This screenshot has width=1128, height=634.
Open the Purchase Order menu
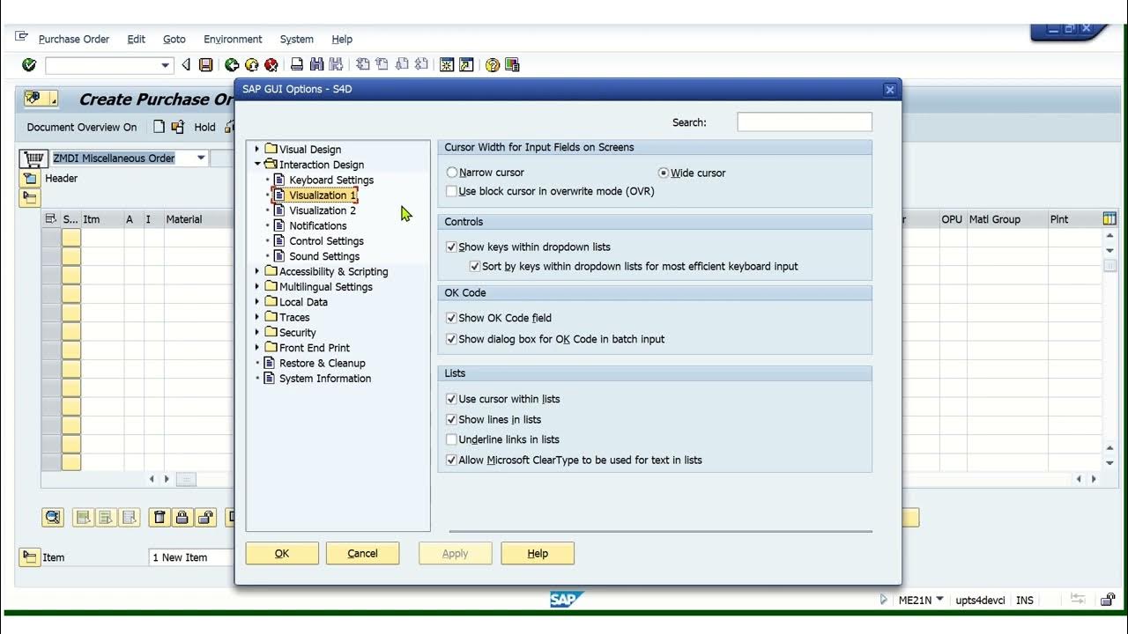(x=74, y=40)
